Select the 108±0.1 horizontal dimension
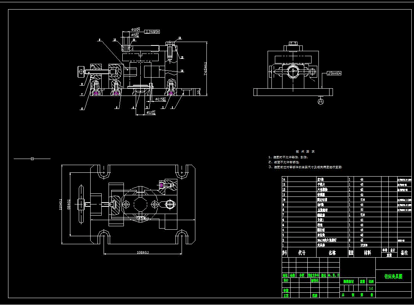414x305 pixels. (143, 252)
